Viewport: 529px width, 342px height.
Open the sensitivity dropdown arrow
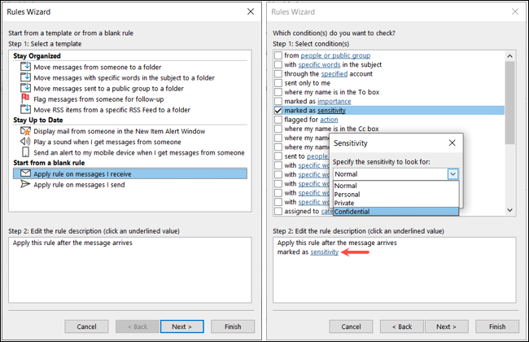[452, 174]
